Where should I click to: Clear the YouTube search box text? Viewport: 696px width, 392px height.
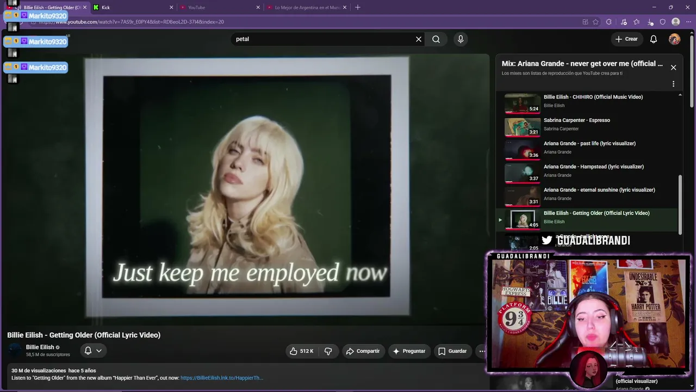click(x=419, y=39)
